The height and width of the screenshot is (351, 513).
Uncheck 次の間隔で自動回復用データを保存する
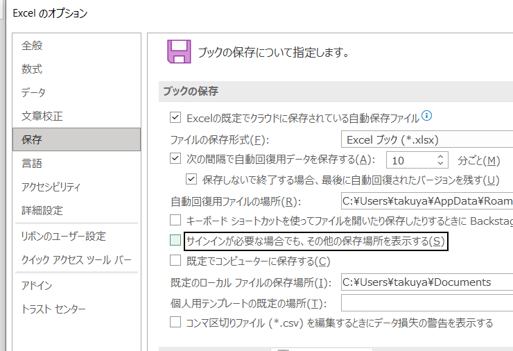pos(175,159)
